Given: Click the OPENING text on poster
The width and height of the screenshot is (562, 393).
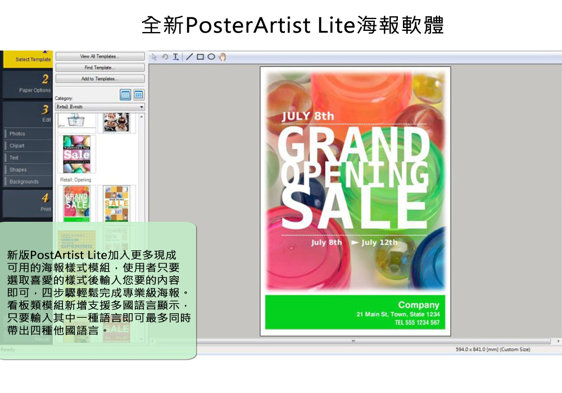Looking at the screenshot, I should (x=355, y=175).
